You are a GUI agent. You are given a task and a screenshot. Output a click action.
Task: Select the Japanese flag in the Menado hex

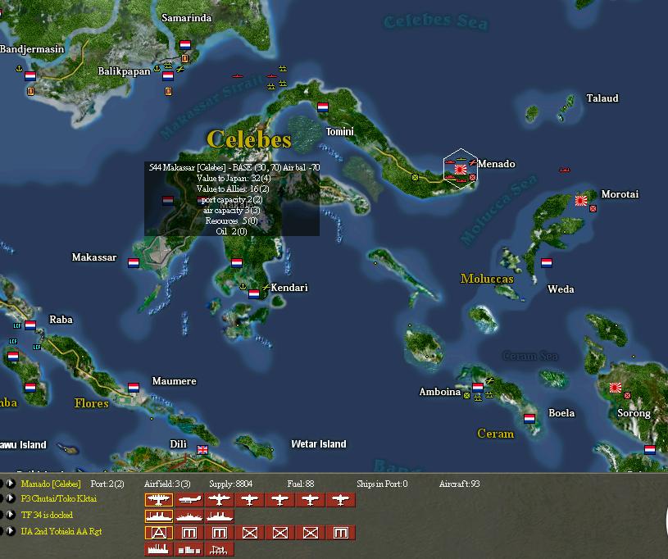tap(461, 170)
